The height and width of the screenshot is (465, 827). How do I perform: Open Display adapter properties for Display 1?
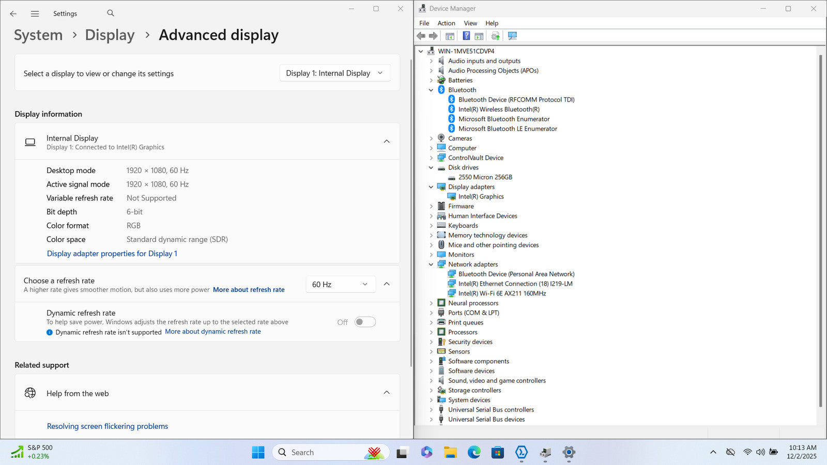[112, 254]
